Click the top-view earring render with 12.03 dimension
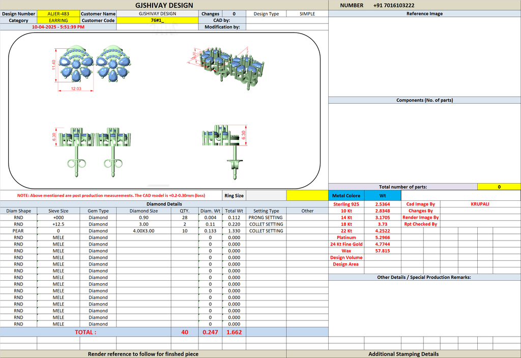This screenshot has height=358, width=521. click(x=91, y=68)
